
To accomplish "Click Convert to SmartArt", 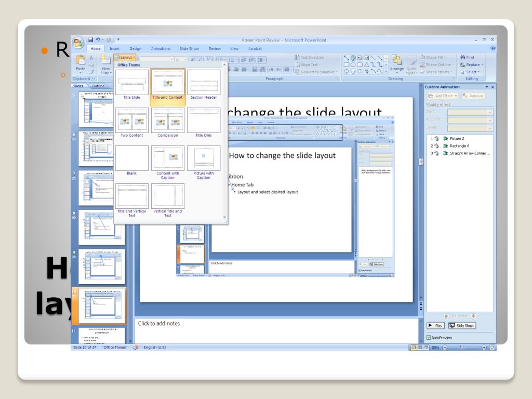I will tap(315, 72).
